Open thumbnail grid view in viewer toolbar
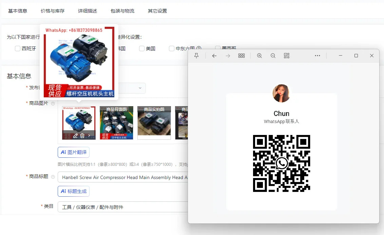Viewport: 384px width, 235px height. (242, 56)
